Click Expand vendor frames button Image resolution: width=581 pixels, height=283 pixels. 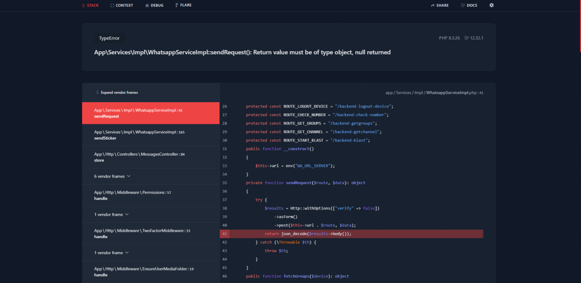119,92
